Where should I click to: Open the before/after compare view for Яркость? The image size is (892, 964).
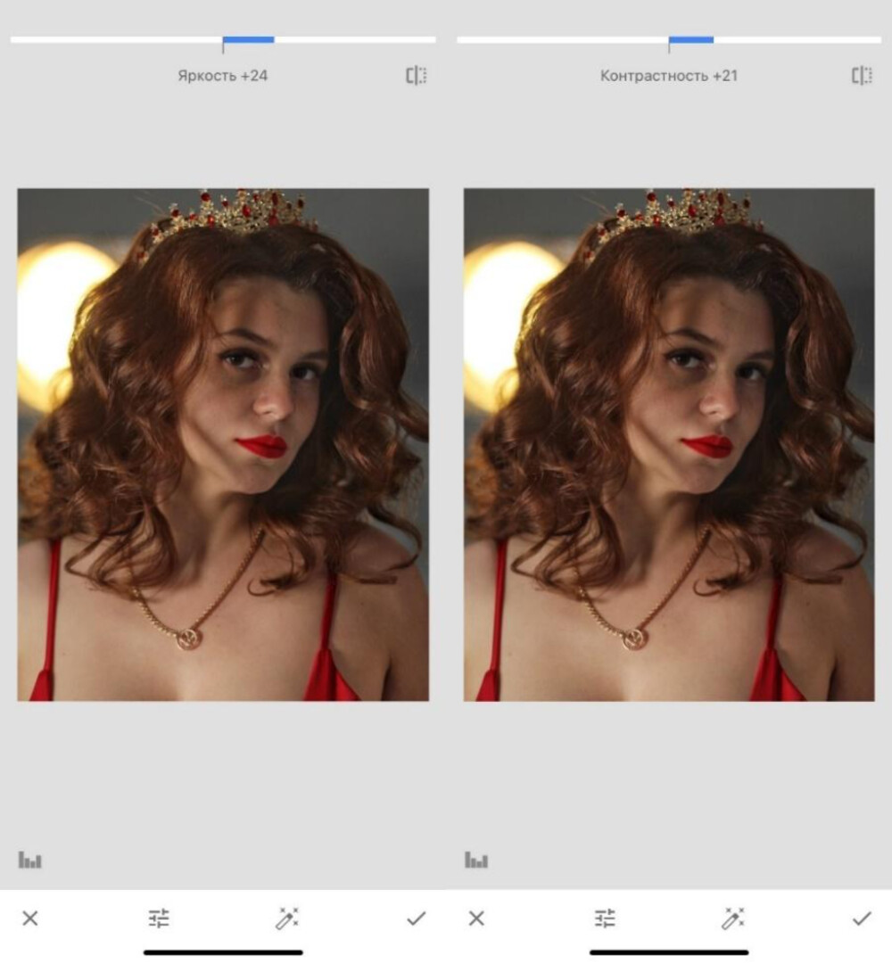coord(417,76)
